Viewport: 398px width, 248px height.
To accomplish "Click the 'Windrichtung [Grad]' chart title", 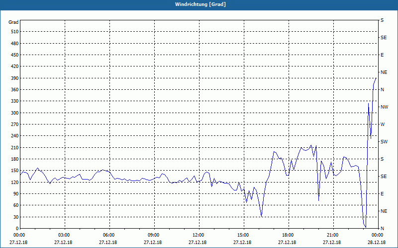I will tap(200, 4).
